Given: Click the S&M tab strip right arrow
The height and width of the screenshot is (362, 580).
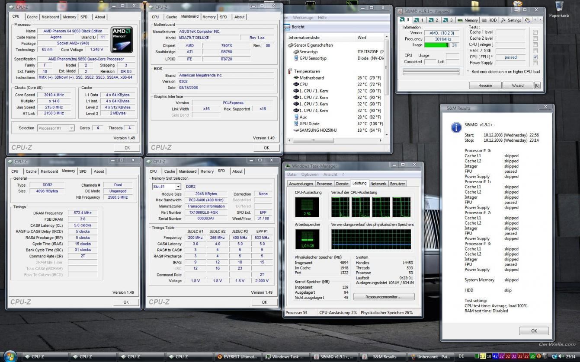Looking at the screenshot, I should [x=540, y=20].
